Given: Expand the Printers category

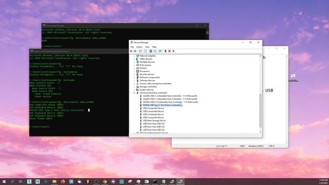Looking at the screenshot, I should click(x=134, y=68).
